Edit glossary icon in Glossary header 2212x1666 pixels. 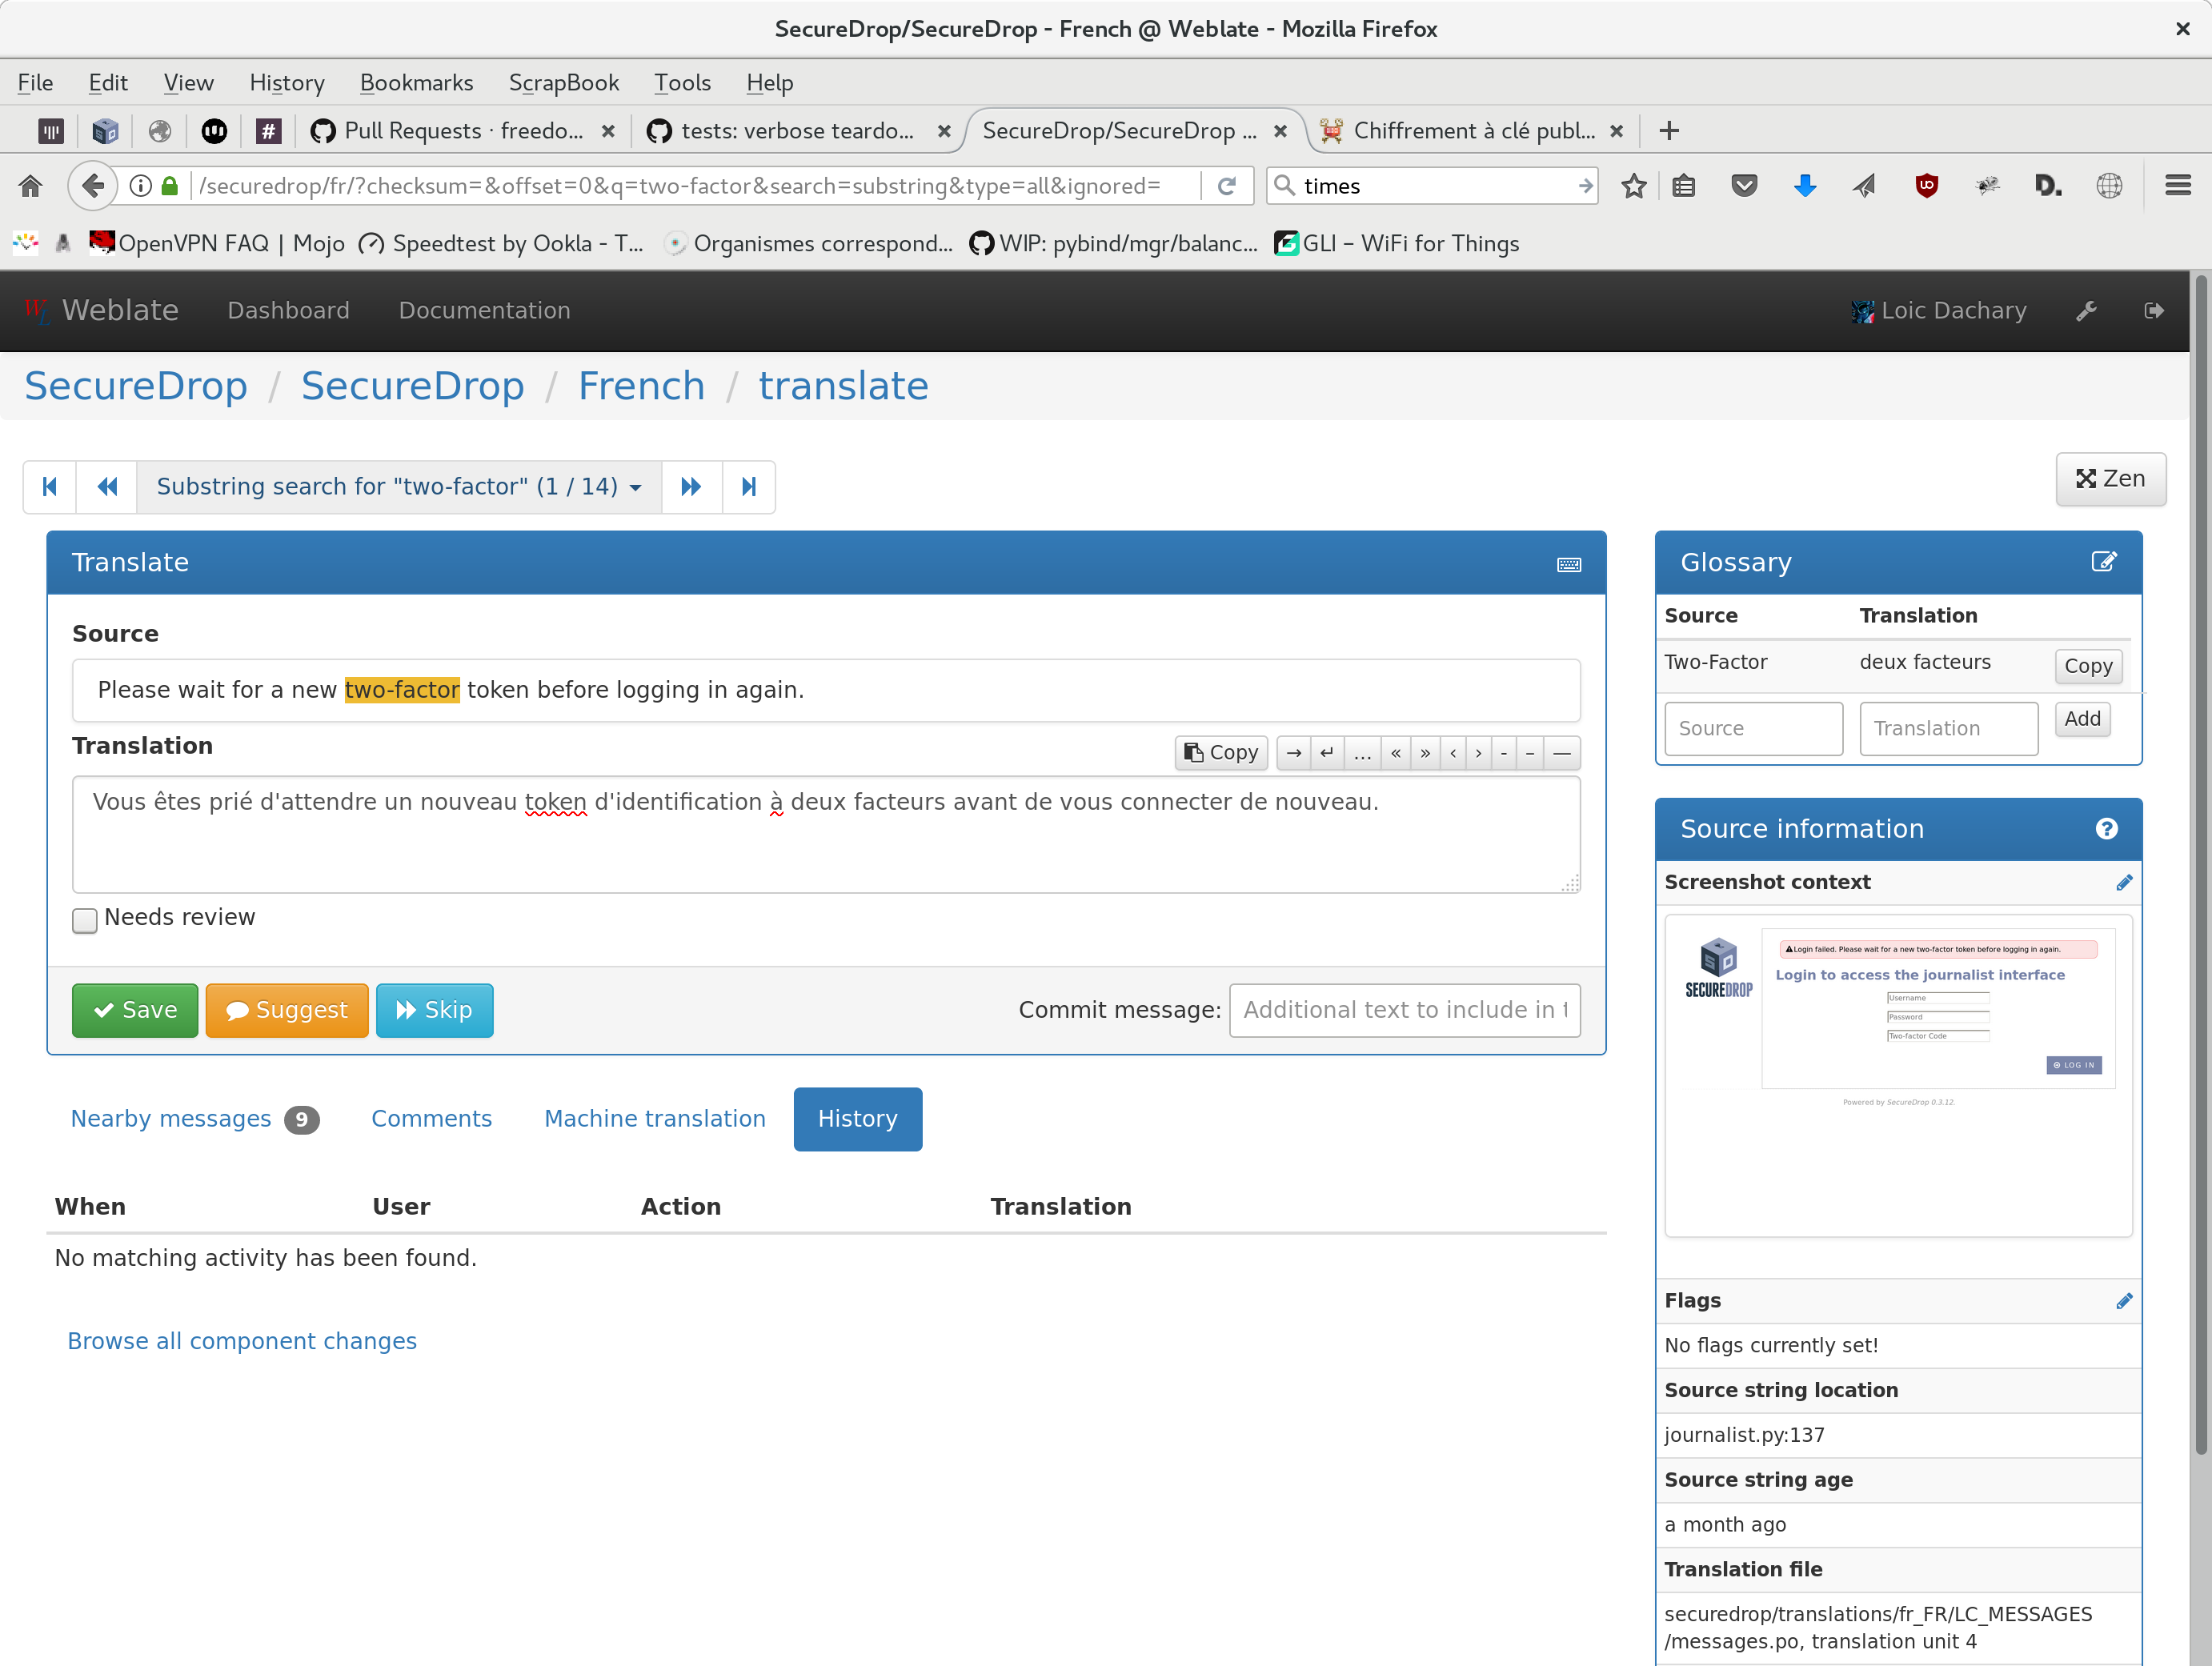(2104, 562)
